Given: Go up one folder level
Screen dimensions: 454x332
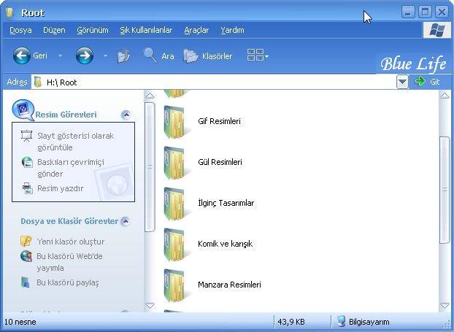Looking at the screenshot, I should (x=124, y=56).
